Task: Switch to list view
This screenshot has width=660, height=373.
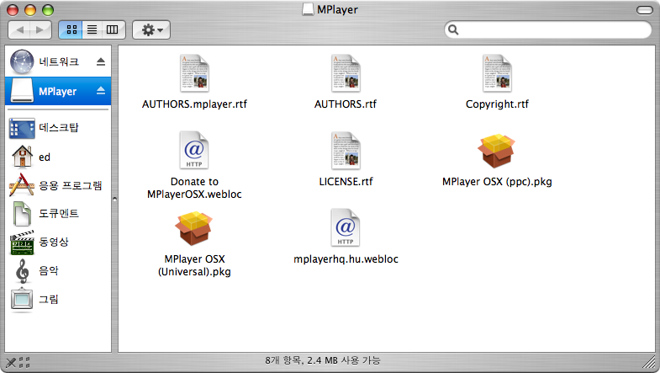Action: tap(92, 29)
